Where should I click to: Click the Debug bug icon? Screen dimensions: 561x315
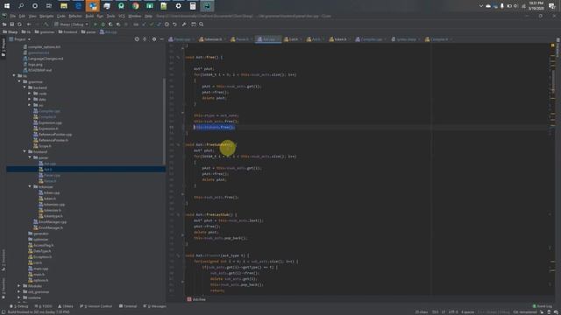[x=103, y=24]
